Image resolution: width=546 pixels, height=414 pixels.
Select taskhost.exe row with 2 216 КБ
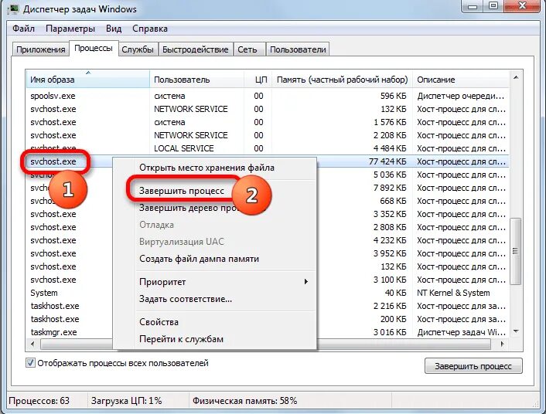click(268, 306)
